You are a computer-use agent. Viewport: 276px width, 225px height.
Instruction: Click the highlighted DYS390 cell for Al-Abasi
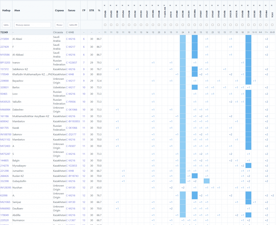[x=183, y=39]
